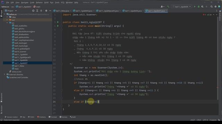Click 4 spaces indent setting in status bar

[213, 120]
